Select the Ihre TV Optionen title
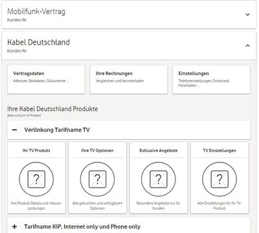259x233 pixels. click(97, 150)
